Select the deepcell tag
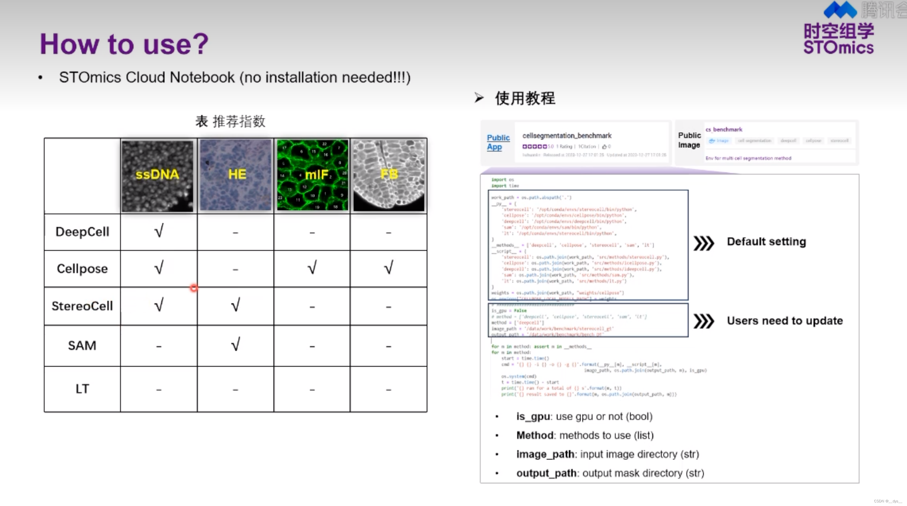 click(788, 140)
